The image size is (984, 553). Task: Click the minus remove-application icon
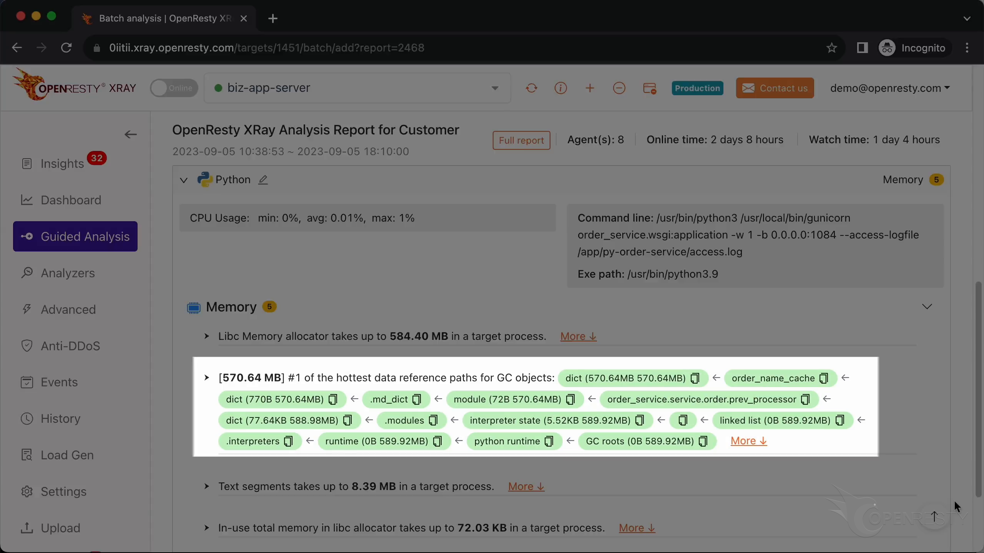coord(619,88)
